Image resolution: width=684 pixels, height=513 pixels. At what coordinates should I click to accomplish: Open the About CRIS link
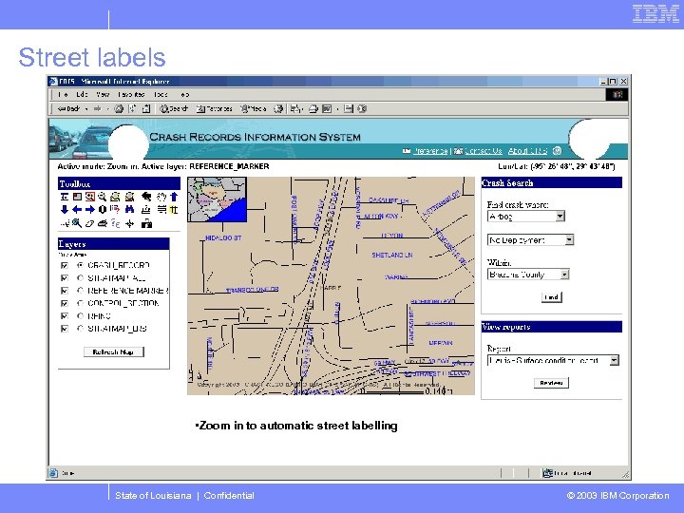(527, 151)
